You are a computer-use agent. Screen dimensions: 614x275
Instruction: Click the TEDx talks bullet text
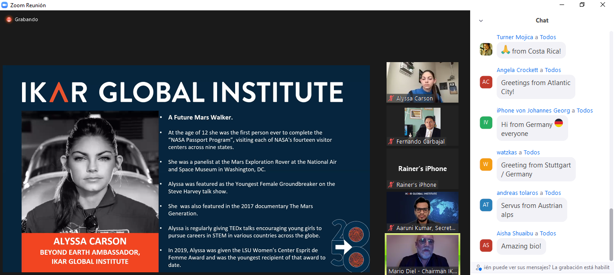point(245,232)
